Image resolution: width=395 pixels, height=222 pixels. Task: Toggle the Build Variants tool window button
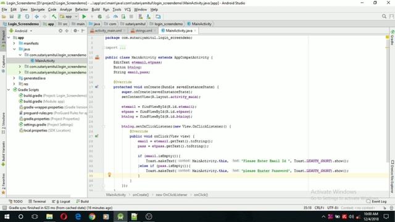coord(3,154)
